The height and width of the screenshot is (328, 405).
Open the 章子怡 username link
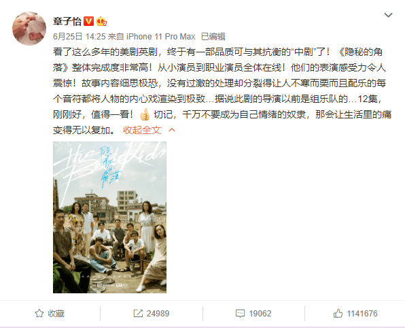pyautogui.click(x=67, y=22)
